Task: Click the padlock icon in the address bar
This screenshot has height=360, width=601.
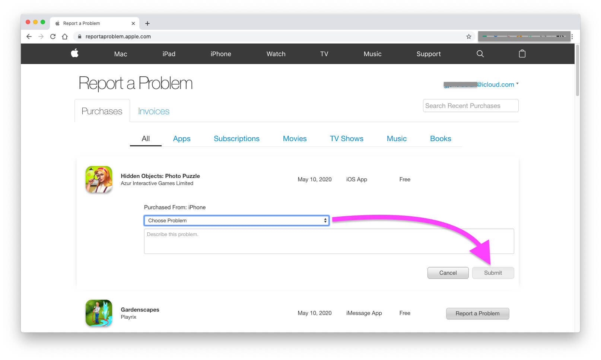Action: coord(79,36)
